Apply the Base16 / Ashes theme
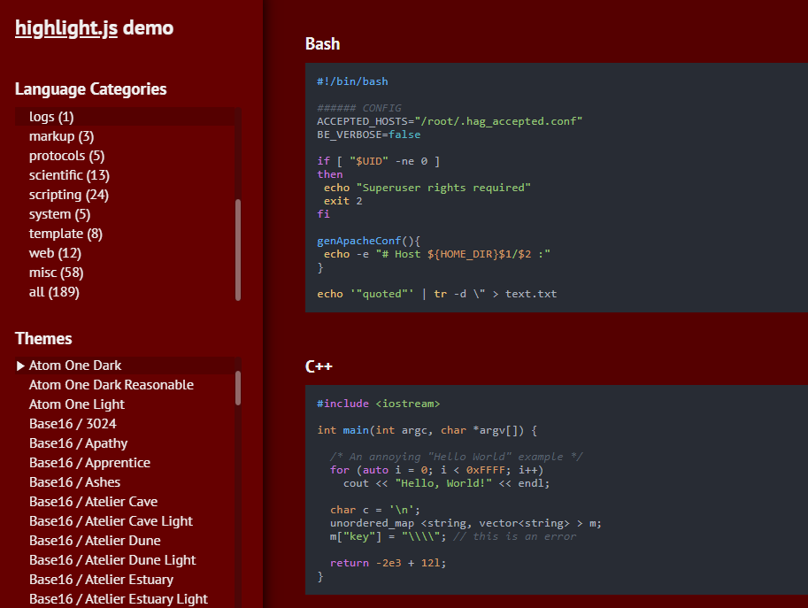This screenshot has width=808, height=608. [74, 482]
